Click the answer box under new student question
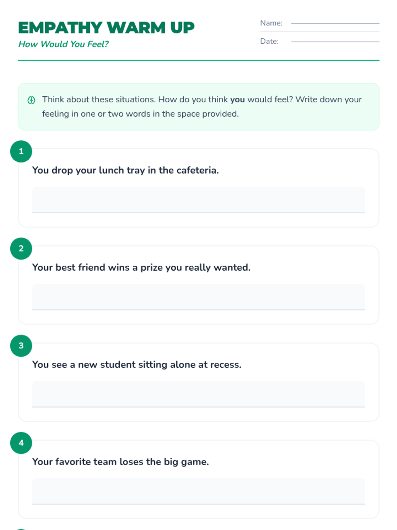The height and width of the screenshot is (530, 397). coord(198,394)
